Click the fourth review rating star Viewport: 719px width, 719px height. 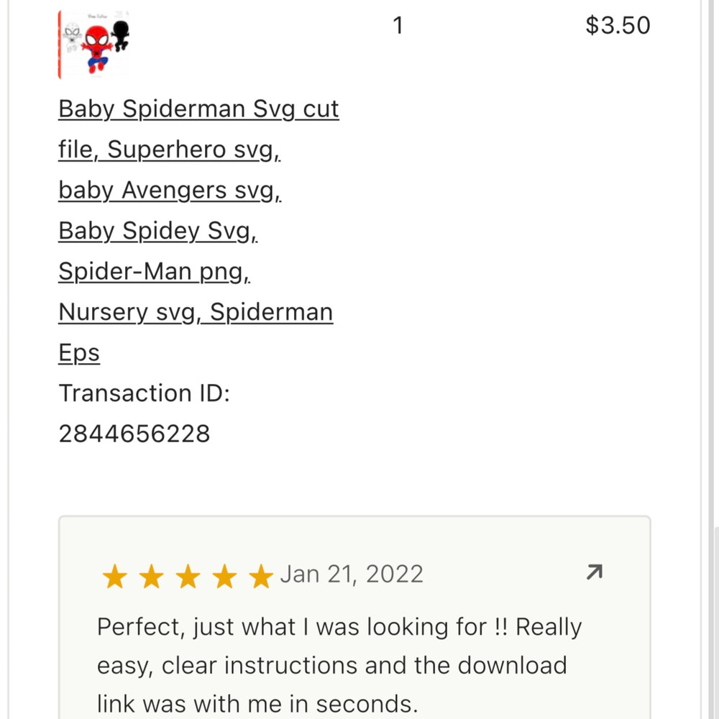tap(224, 576)
